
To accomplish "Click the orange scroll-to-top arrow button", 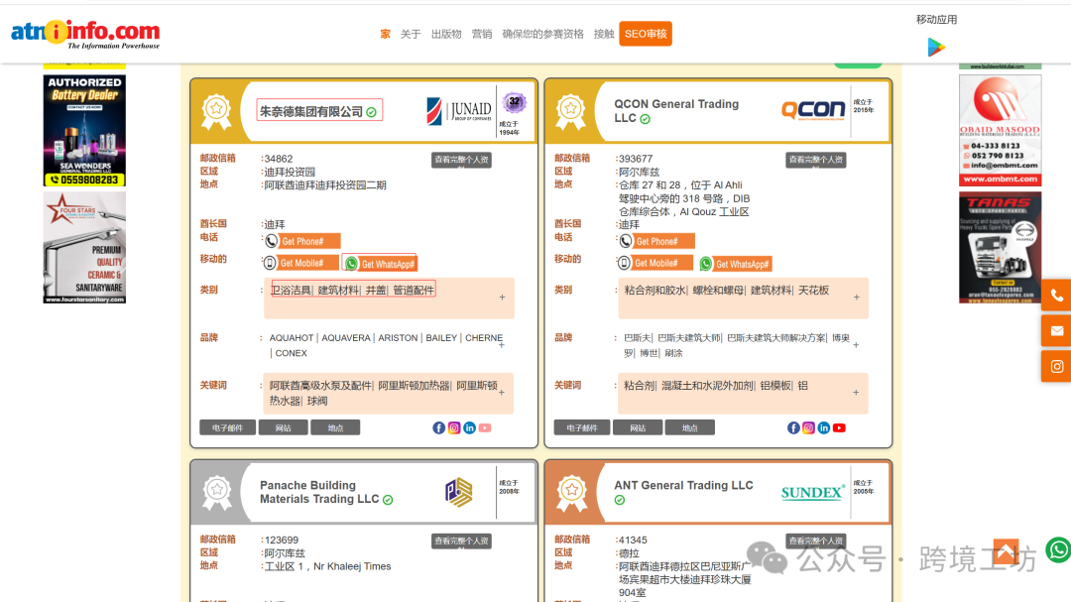I will click(1006, 551).
